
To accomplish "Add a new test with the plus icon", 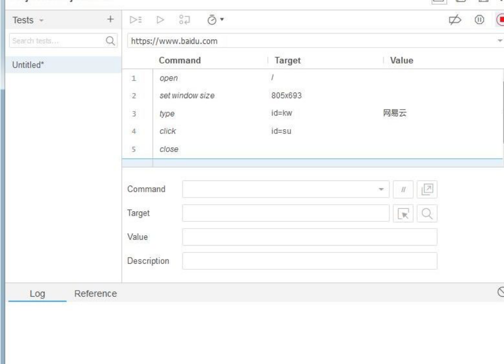I will click(x=110, y=20).
